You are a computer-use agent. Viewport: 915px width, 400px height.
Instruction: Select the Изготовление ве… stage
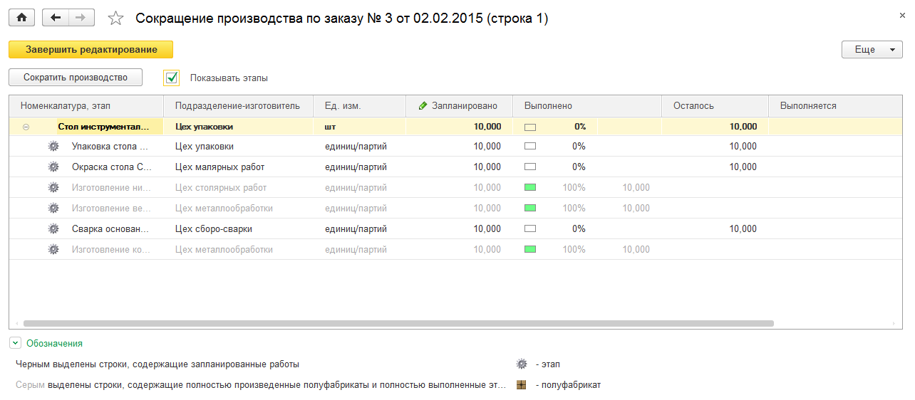point(110,209)
